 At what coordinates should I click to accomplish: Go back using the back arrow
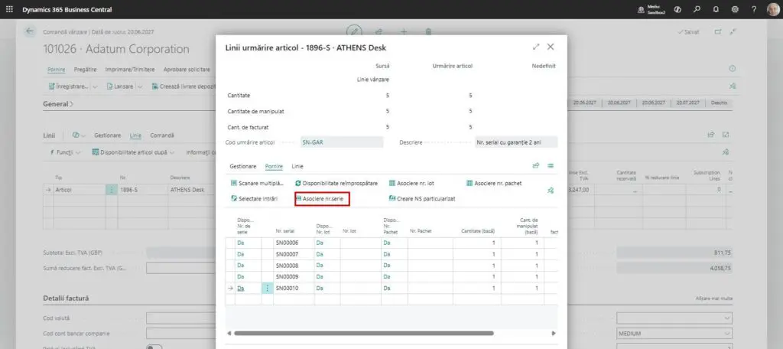pos(30,31)
